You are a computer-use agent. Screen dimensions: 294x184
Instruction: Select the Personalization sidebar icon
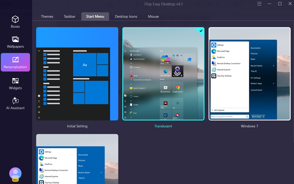coord(15,60)
